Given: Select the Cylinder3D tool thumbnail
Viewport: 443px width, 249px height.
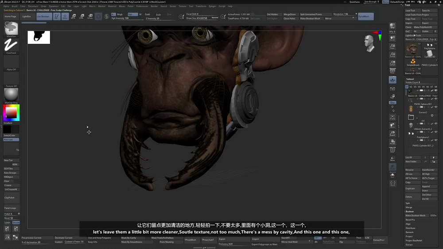Looking at the screenshot, I should coord(429,53).
